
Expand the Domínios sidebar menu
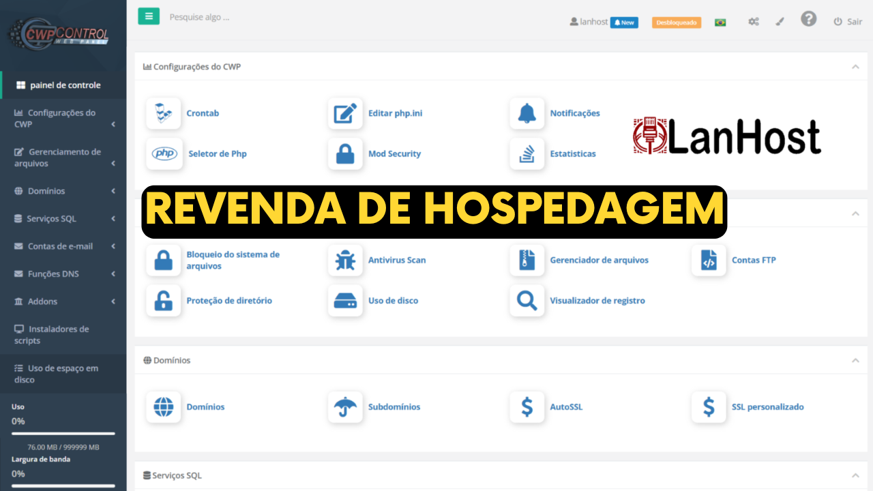tap(46, 191)
